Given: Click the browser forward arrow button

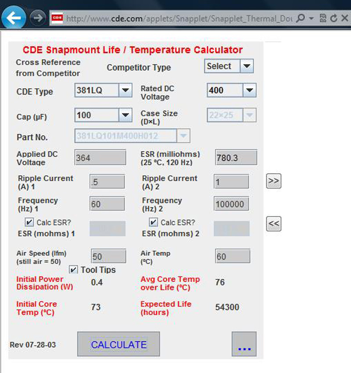Looking at the screenshot, I should [x=38, y=18].
